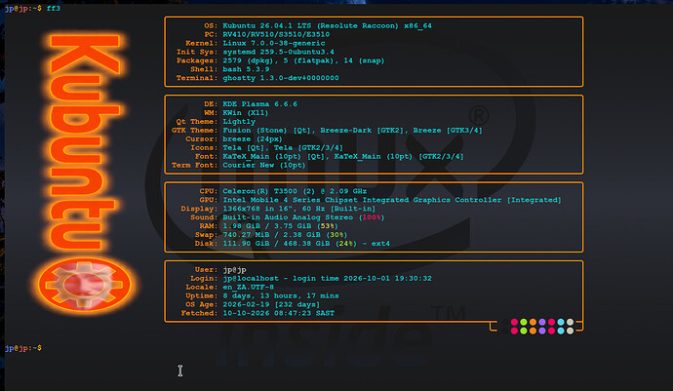Screen dimensions: 673x391
Task: Click the registered trademark symbol in background
Action: pyautogui.click(x=479, y=116)
